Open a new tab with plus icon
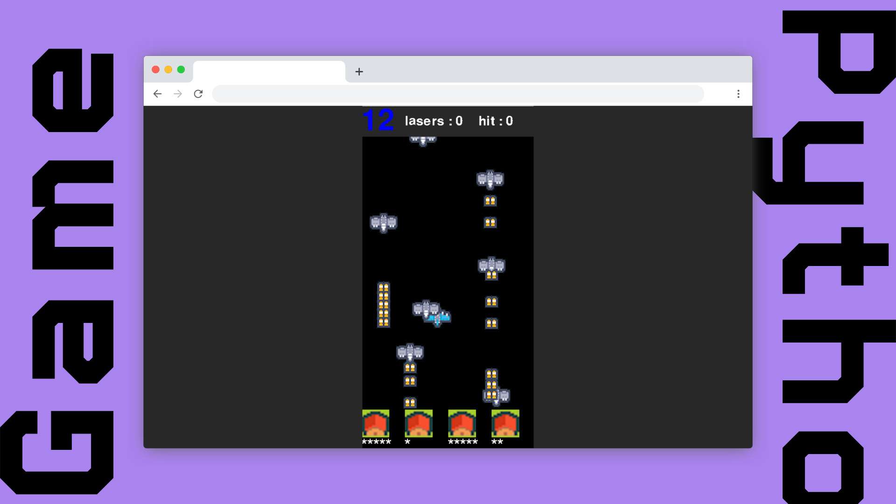 click(x=359, y=72)
